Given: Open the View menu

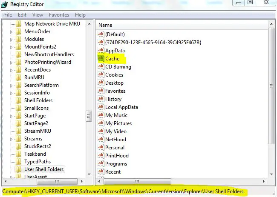Looking at the screenshot, I should [x=38, y=15].
